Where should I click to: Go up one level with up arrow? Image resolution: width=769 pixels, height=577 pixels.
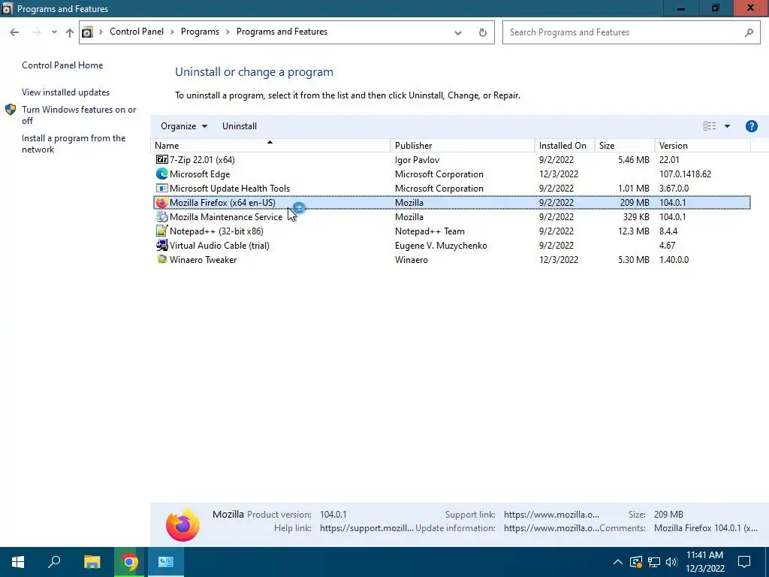(70, 32)
